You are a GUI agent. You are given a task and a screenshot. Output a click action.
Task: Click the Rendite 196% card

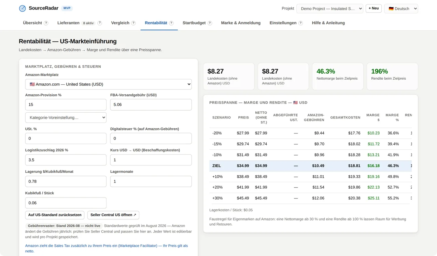pos(392,76)
